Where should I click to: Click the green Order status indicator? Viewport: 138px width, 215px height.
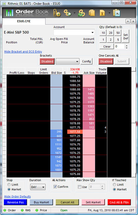(x=5, y=210)
